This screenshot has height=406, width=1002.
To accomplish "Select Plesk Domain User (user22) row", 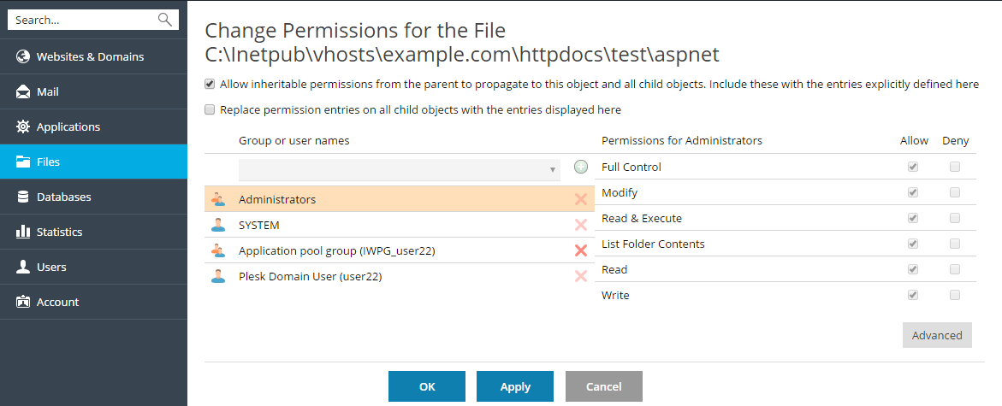I will pos(310,276).
